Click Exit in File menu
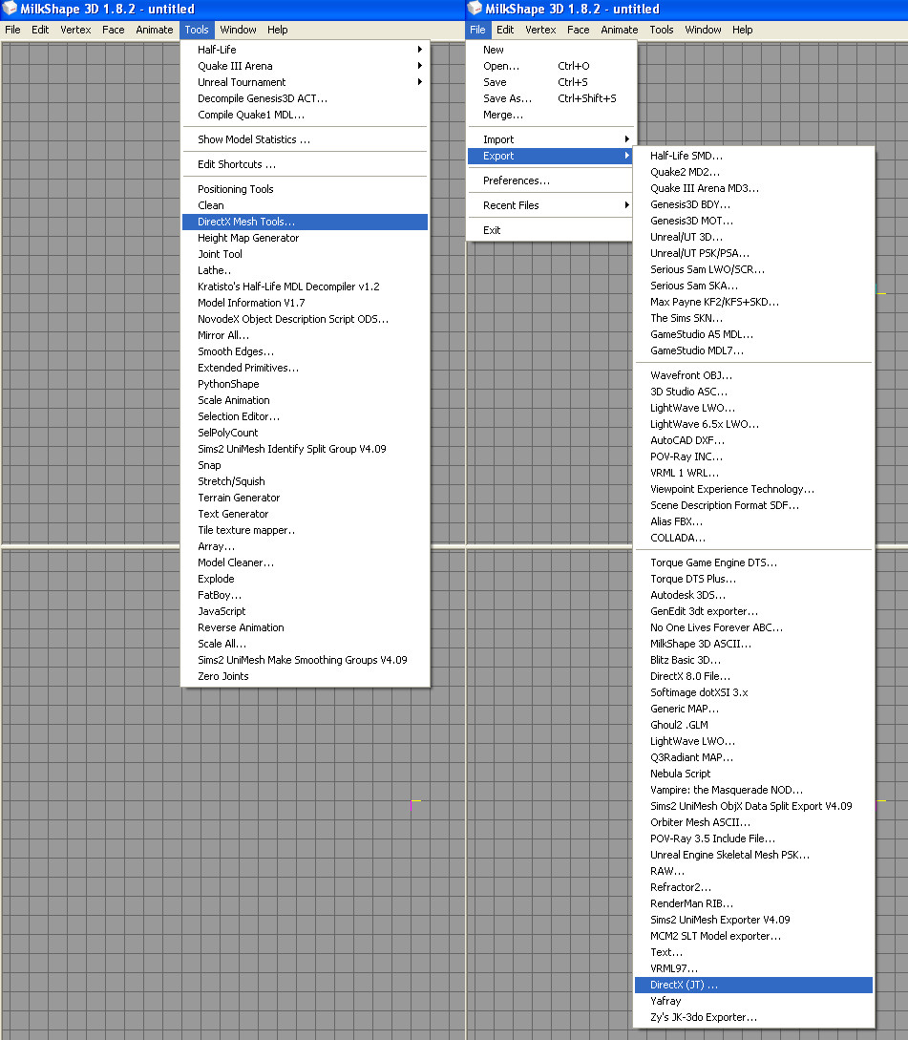This screenshot has height=1040, width=908. pyautogui.click(x=550, y=230)
